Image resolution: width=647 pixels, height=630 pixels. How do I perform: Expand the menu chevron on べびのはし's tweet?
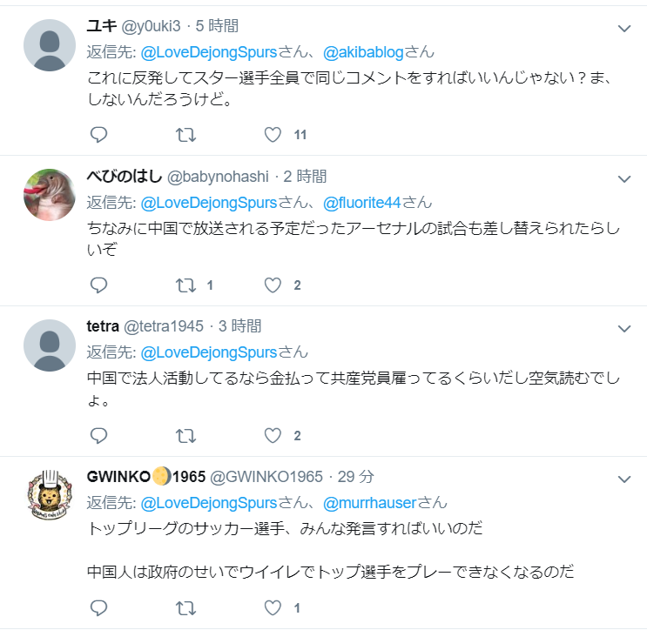tap(624, 179)
